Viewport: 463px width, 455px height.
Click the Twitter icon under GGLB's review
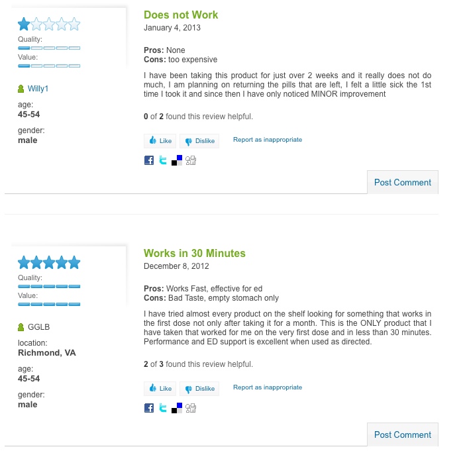point(163,408)
